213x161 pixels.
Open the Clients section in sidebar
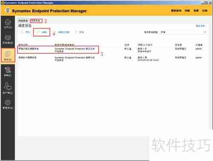8,88
